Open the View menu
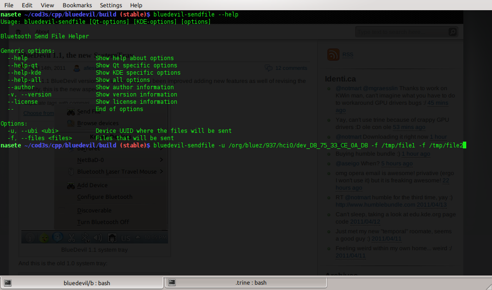The image size is (492, 290). click(48, 5)
